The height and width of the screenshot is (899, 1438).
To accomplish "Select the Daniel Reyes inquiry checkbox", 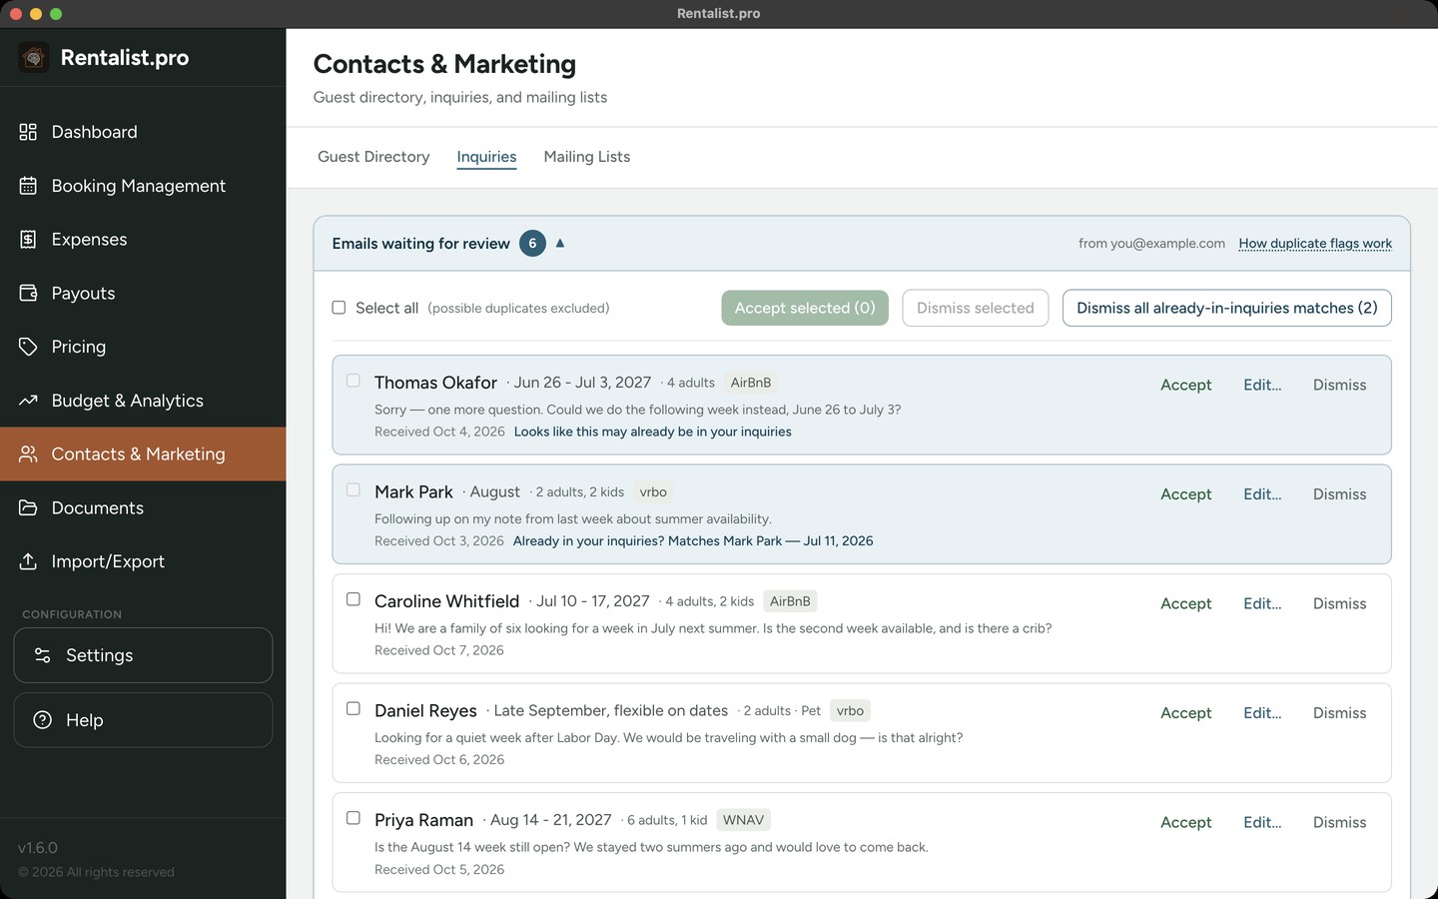I will click(354, 708).
